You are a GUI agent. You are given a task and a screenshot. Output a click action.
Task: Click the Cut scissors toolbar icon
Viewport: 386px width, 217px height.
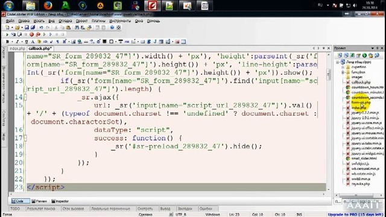coord(56,28)
